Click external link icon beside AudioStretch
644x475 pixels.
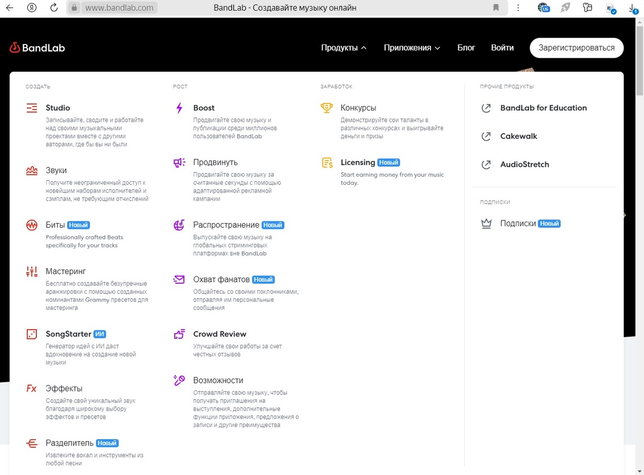[x=486, y=165]
